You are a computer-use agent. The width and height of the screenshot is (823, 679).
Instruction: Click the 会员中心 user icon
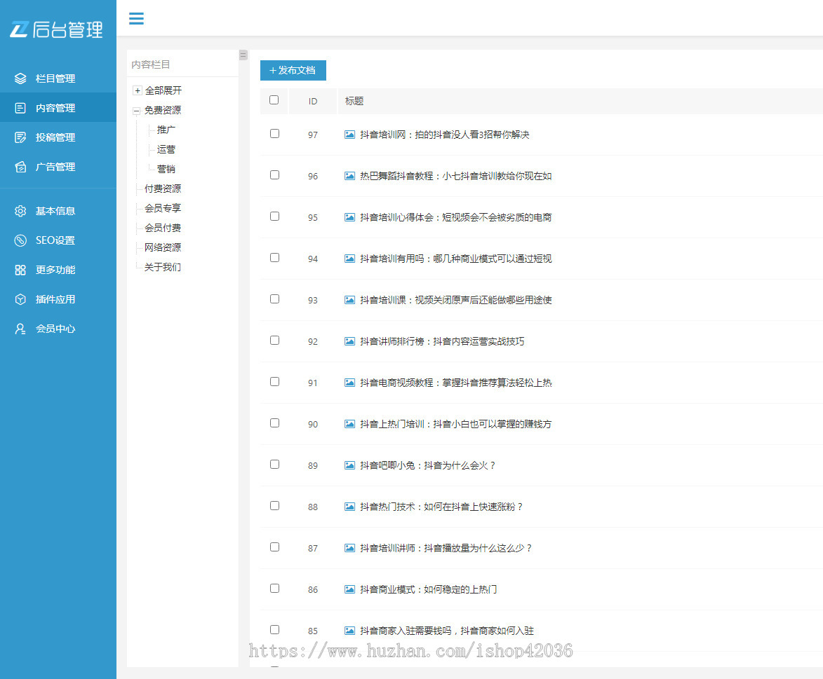pyautogui.click(x=20, y=329)
